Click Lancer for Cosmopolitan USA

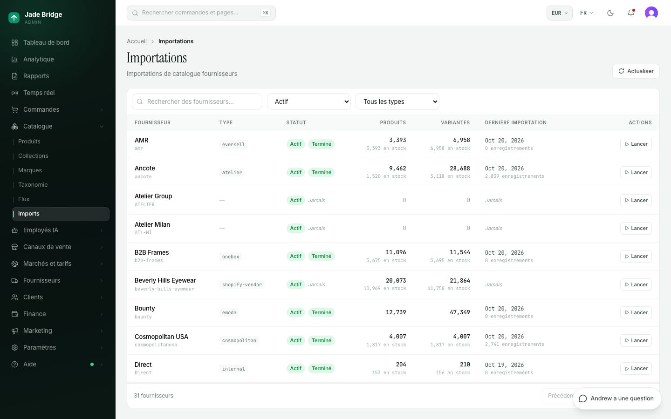coord(636,340)
